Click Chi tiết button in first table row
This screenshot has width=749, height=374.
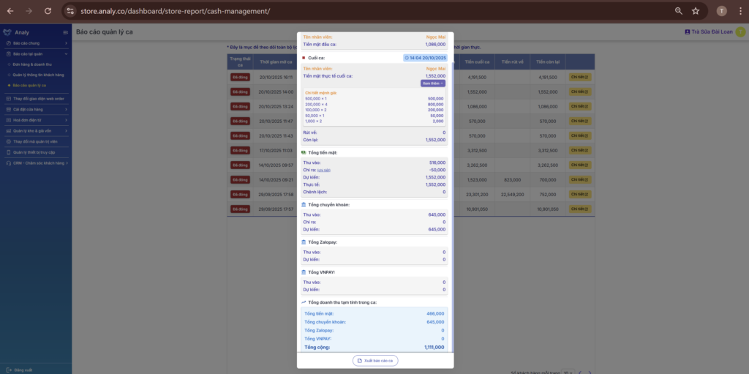pyautogui.click(x=579, y=77)
